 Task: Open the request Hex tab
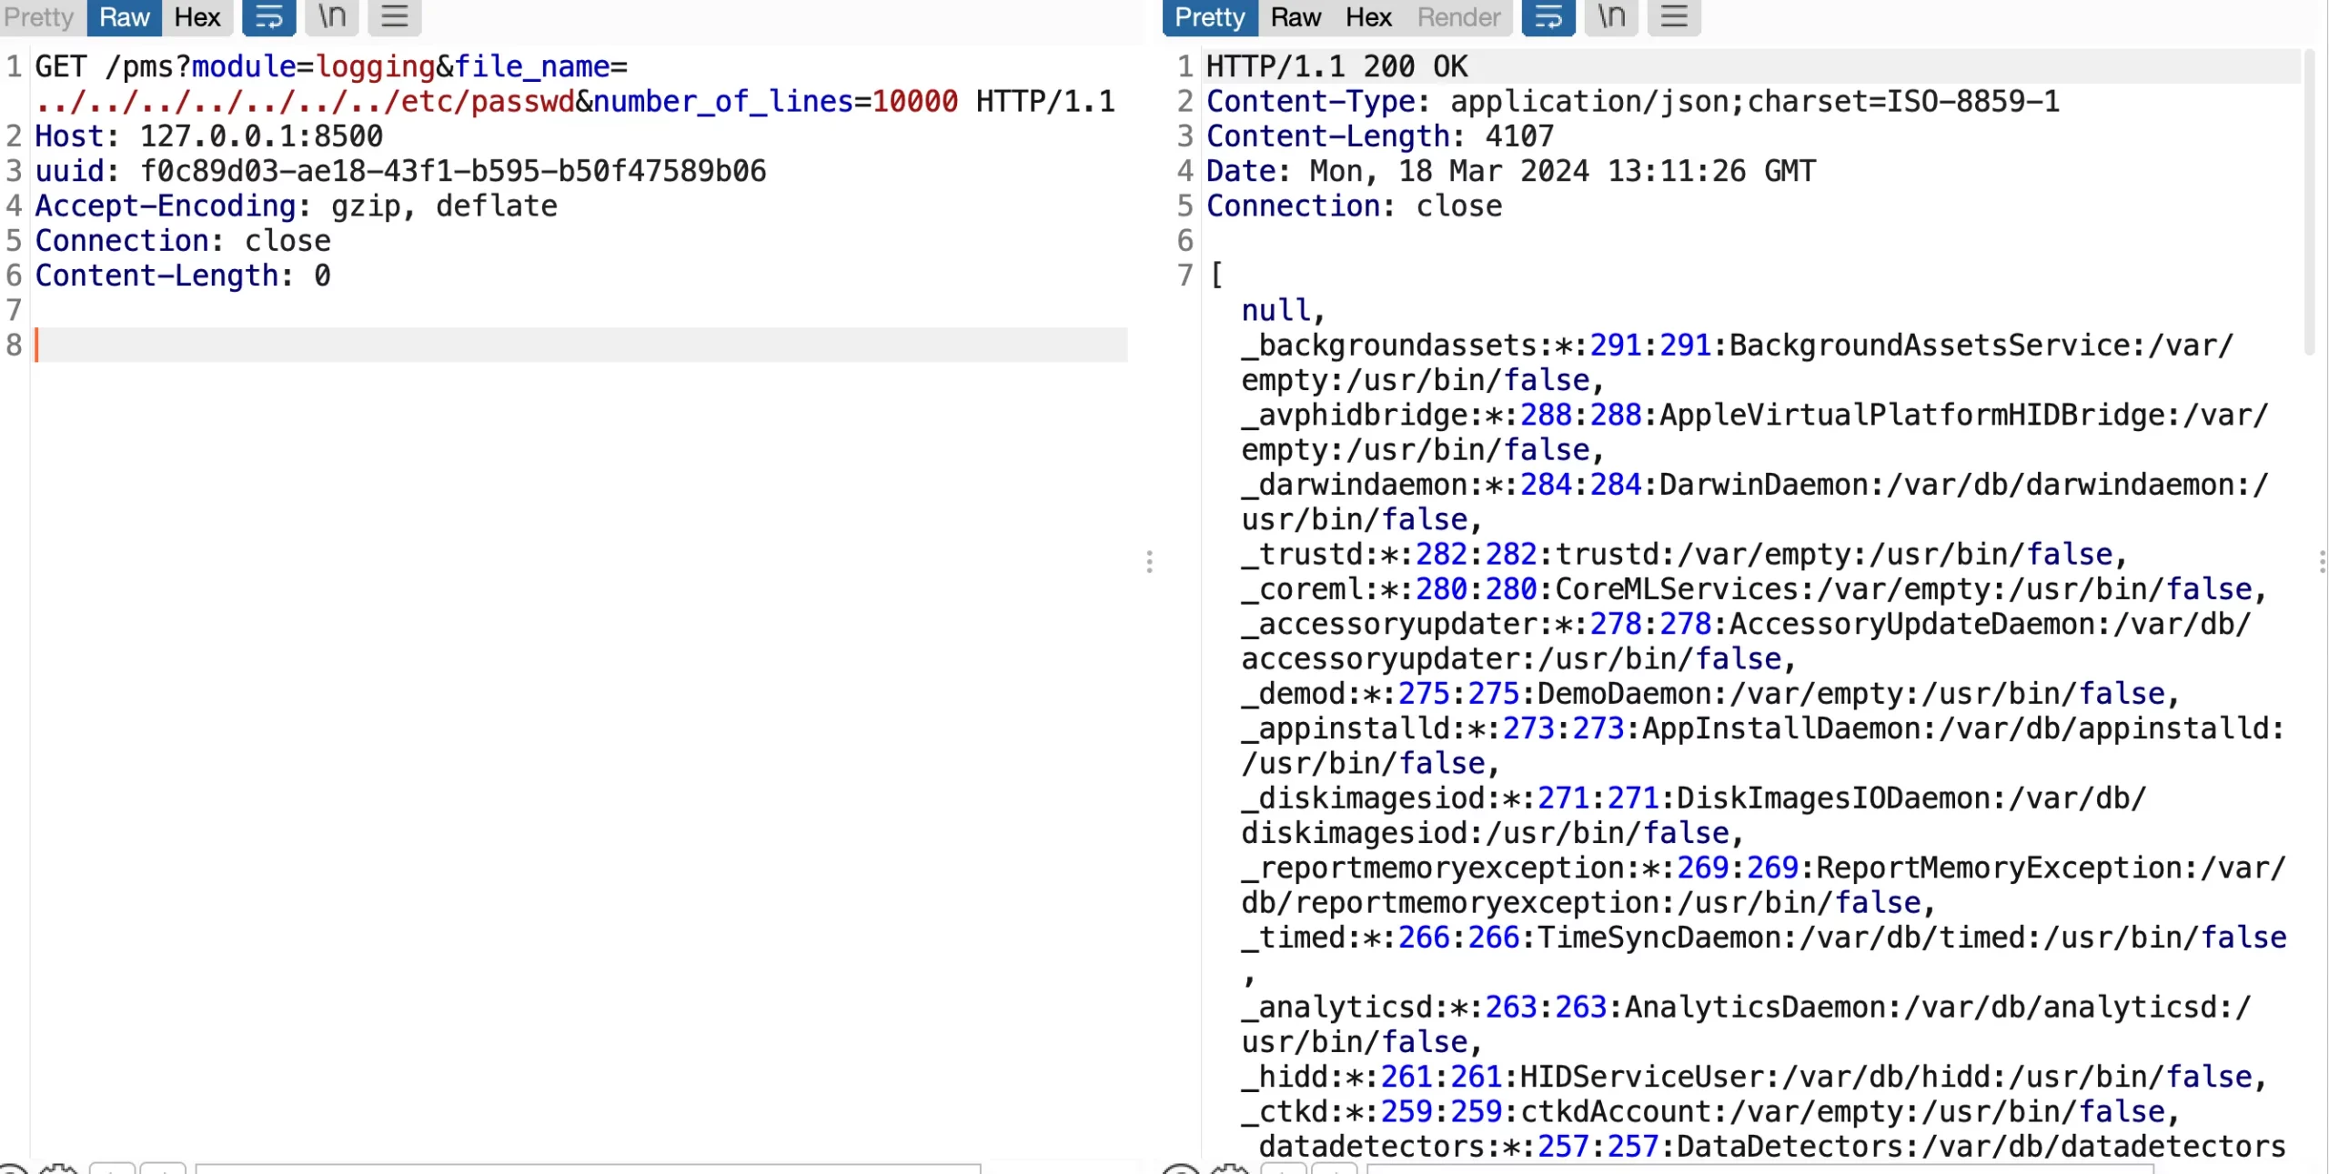click(x=197, y=17)
